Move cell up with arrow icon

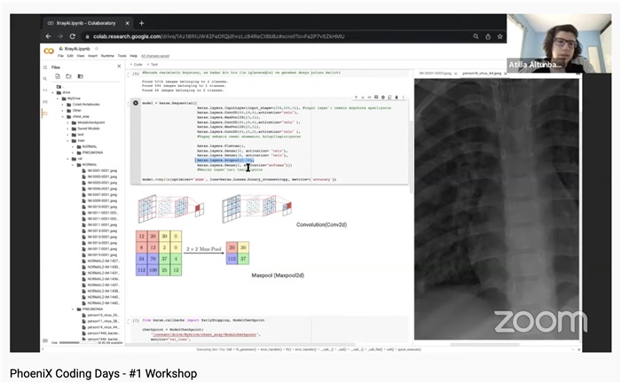356,97
